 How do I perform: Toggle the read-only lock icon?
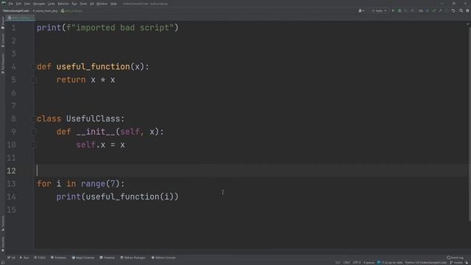[467, 263]
